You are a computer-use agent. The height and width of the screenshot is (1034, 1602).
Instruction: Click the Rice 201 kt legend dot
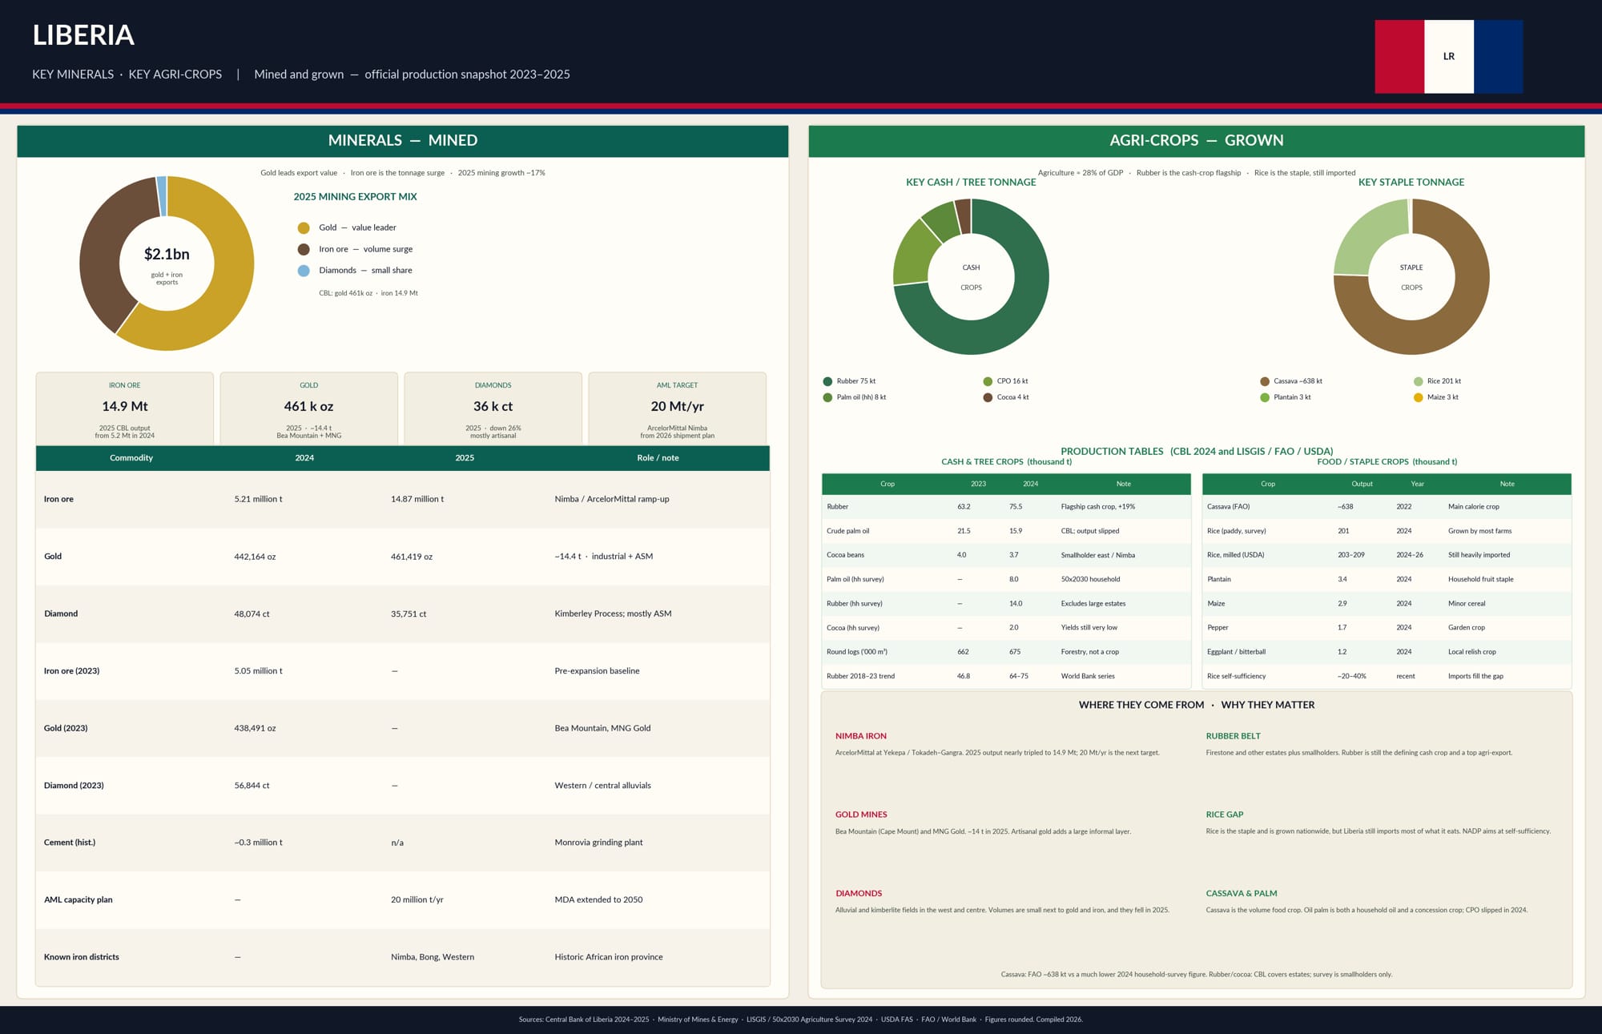point(1419,381)
